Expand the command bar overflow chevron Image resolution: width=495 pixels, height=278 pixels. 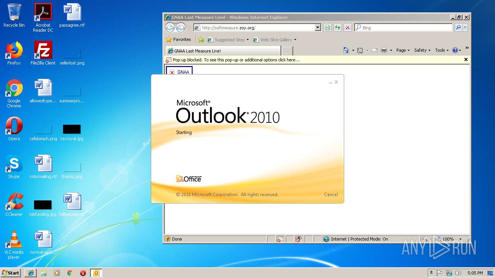(x=467, y=48)
